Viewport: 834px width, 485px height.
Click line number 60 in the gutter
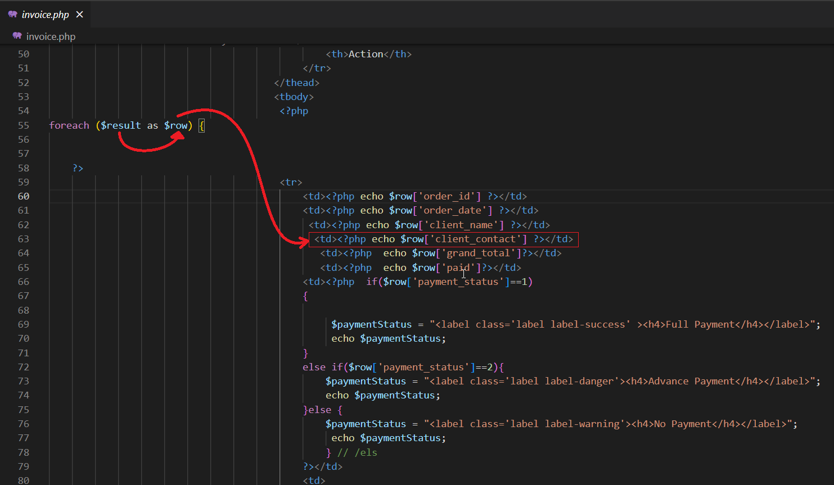[23, 196]
